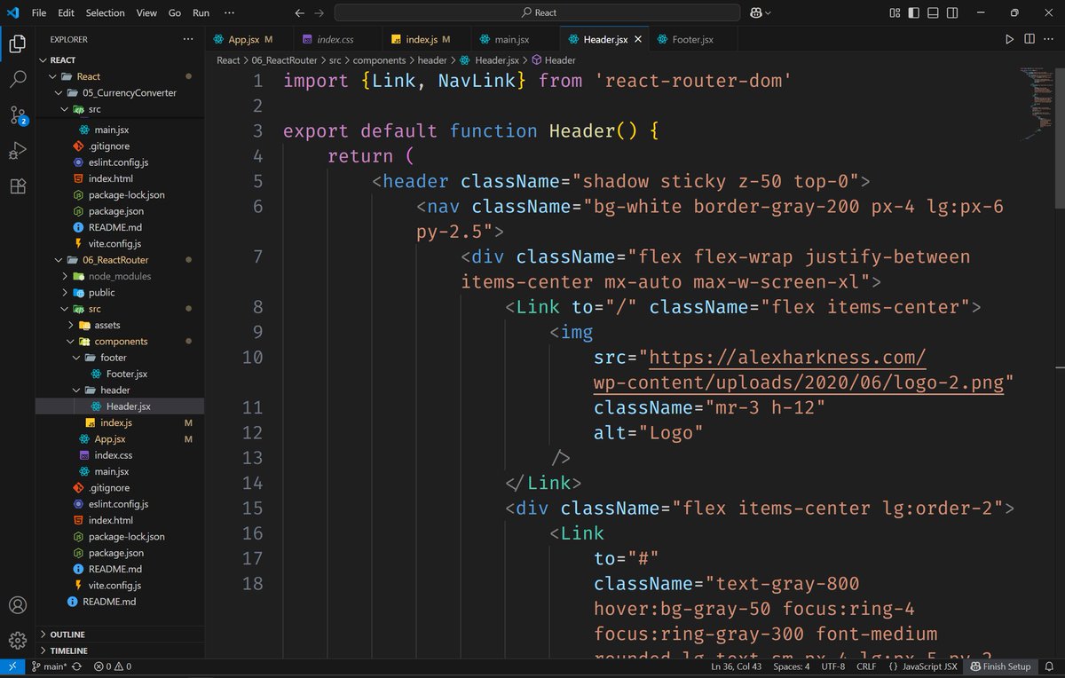
Task: Click the components breadcrumb segment
Action: coord(378,60)
